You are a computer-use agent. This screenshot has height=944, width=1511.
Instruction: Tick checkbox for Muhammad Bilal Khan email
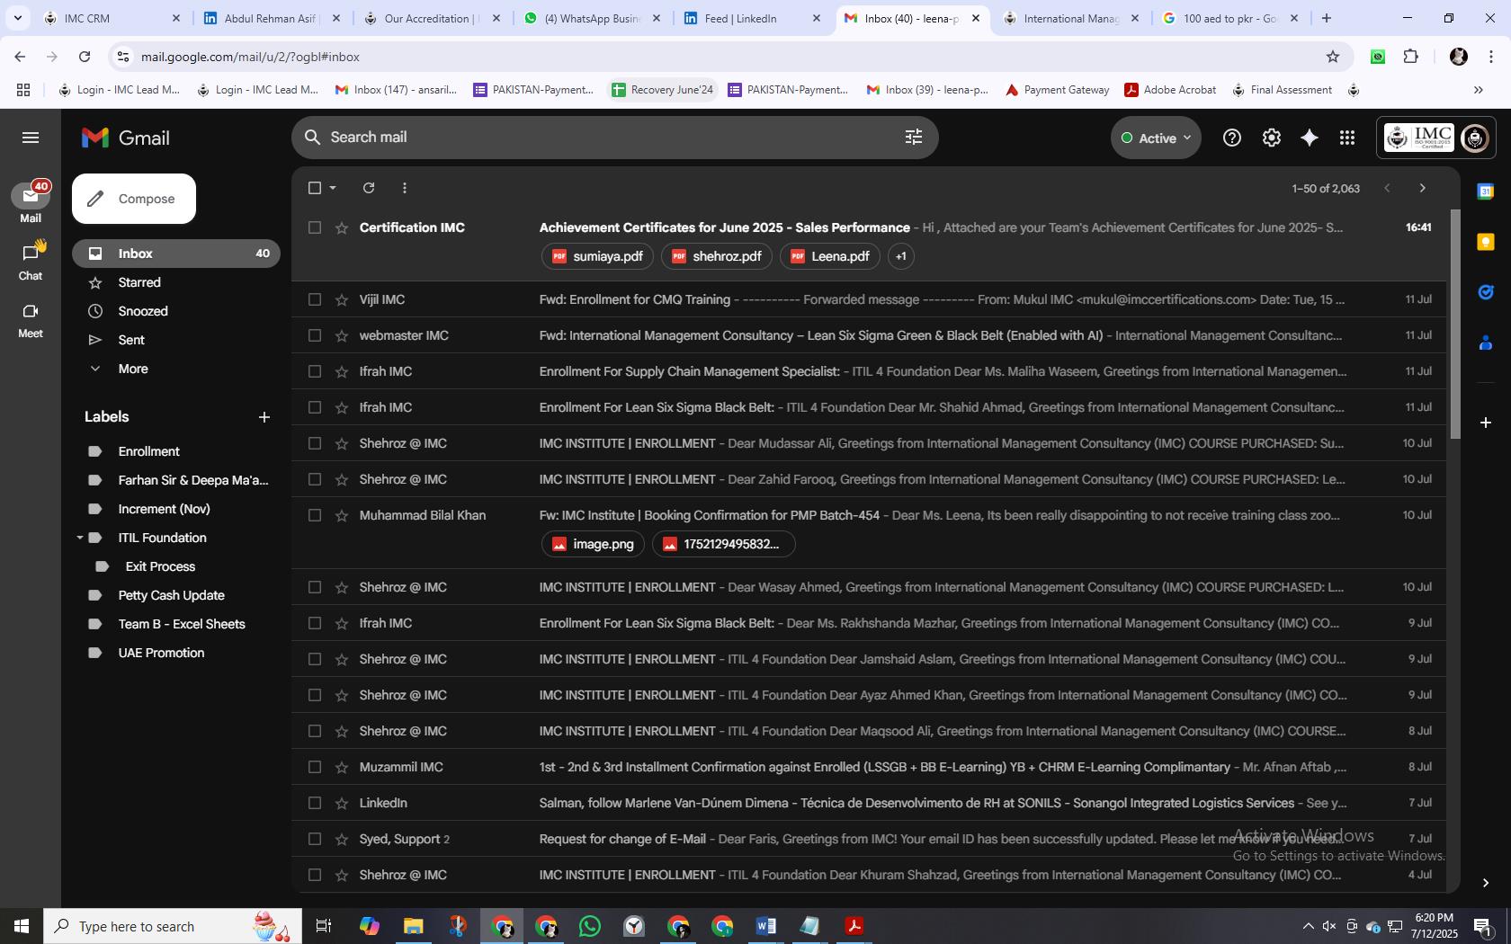(314, 515)
